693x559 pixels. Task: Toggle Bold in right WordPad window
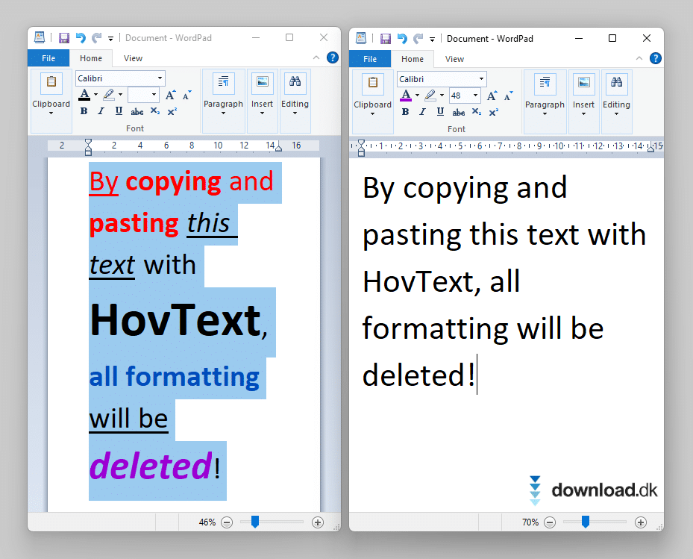[405, 112]
